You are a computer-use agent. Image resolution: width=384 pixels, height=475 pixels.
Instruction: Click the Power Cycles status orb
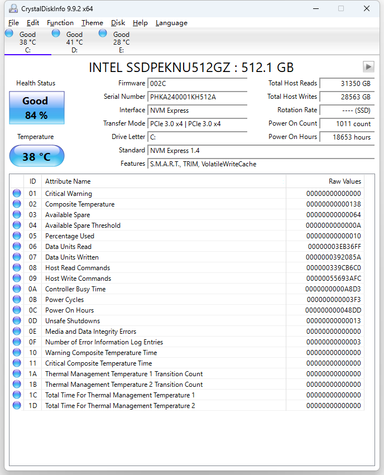coord(17,299)
